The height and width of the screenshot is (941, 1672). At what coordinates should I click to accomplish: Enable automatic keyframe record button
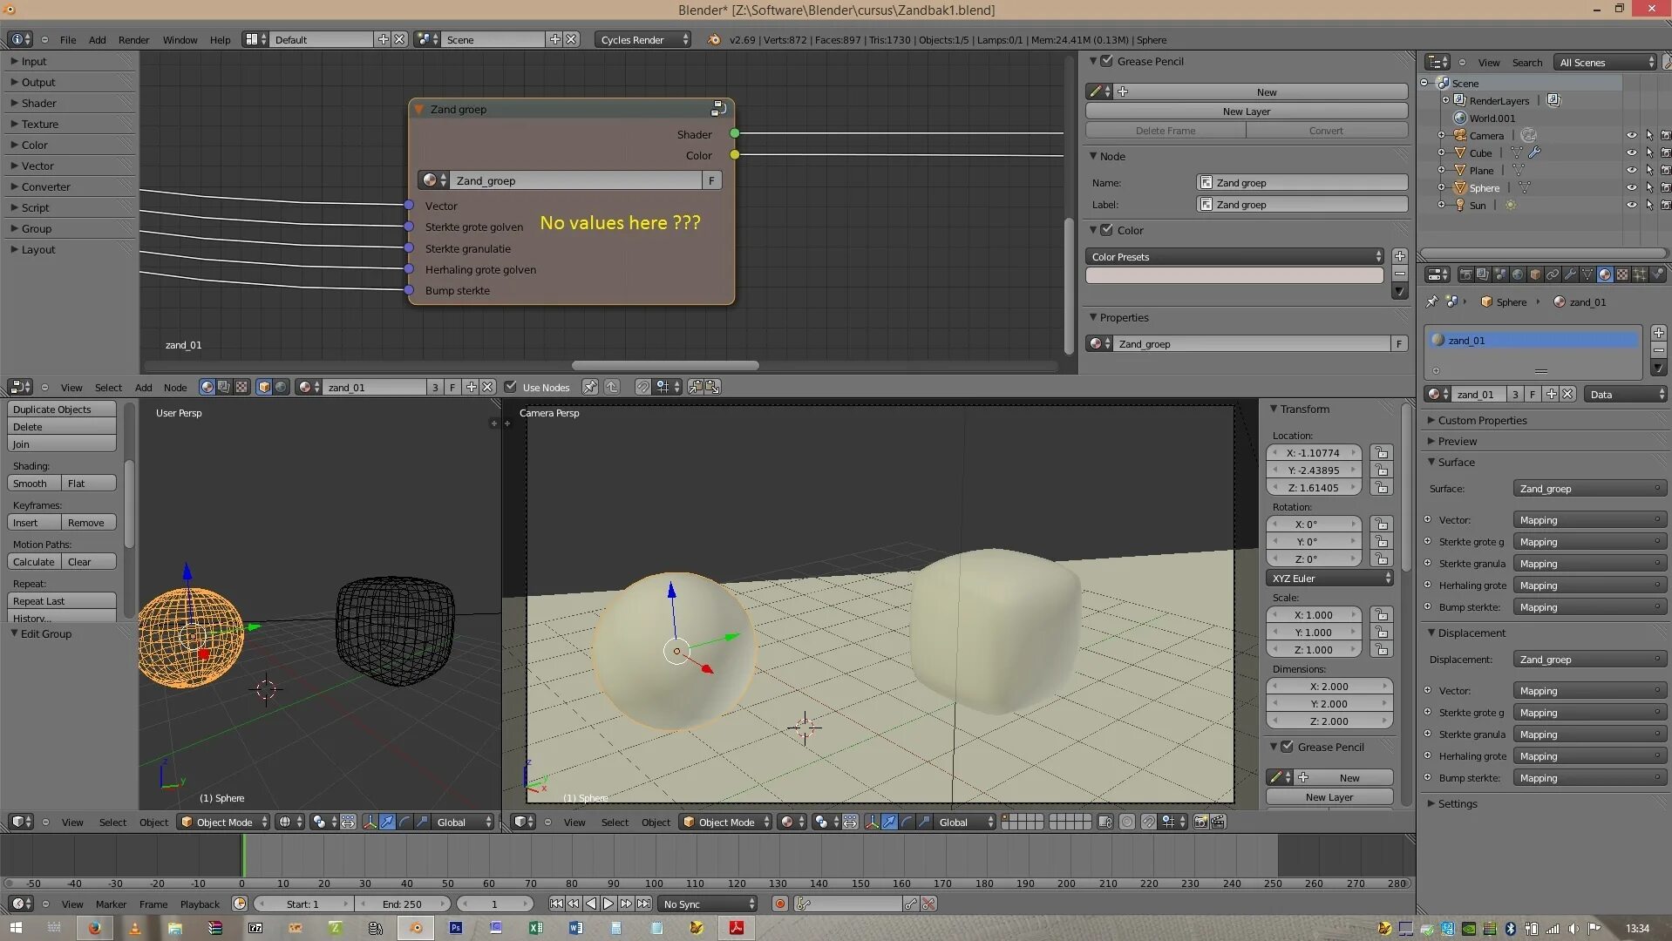(780, 904)
